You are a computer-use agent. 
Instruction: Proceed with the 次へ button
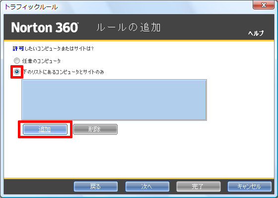pyautogui.click(x=147, y=187)
